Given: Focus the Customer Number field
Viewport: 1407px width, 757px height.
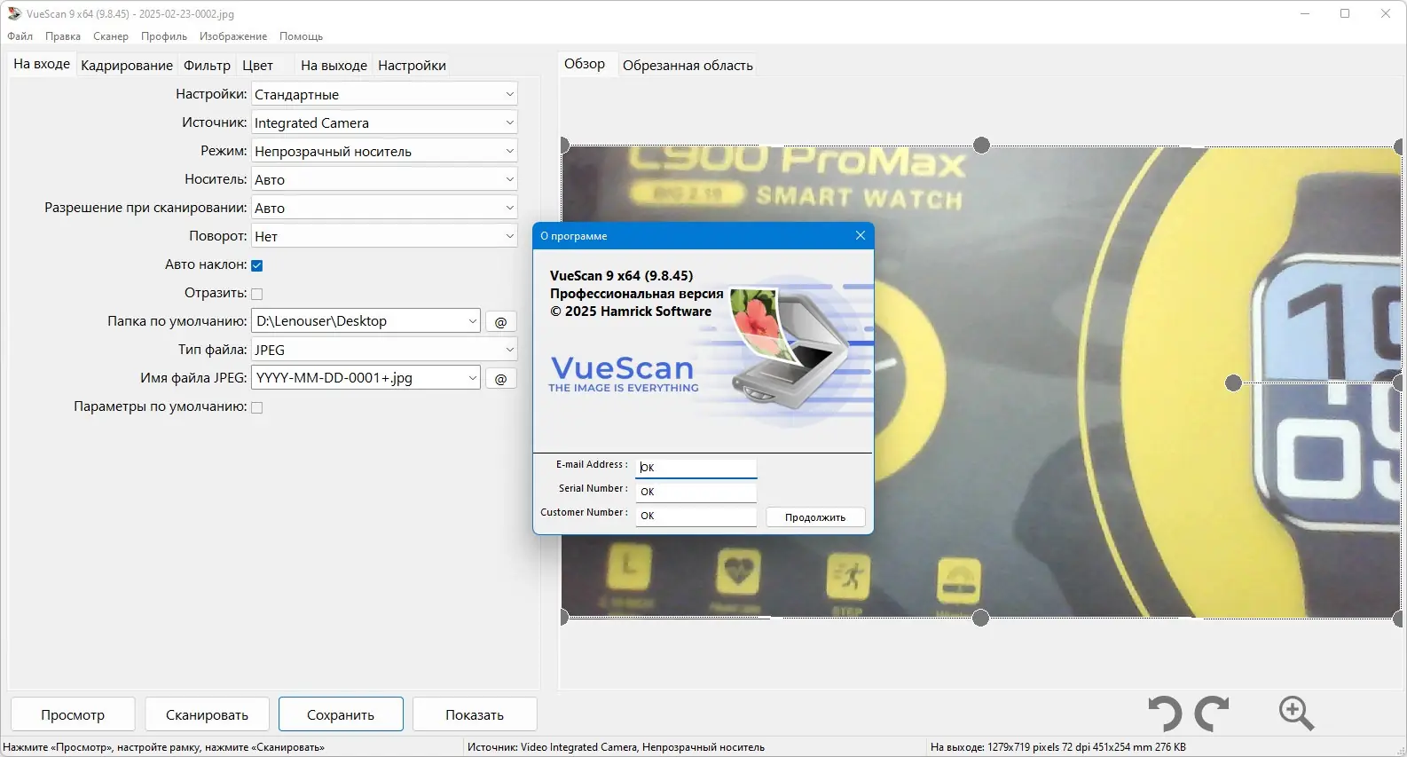Looking at the screenshot, I should click(696, 516).
